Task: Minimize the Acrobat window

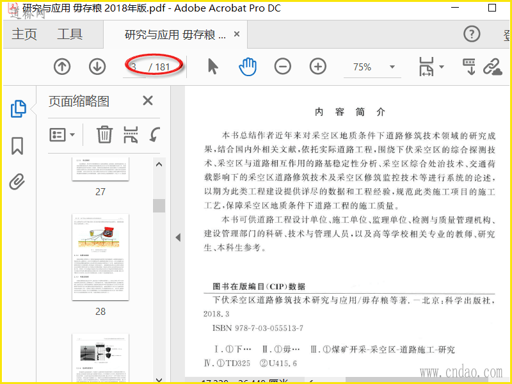Action: click(455, 7)
